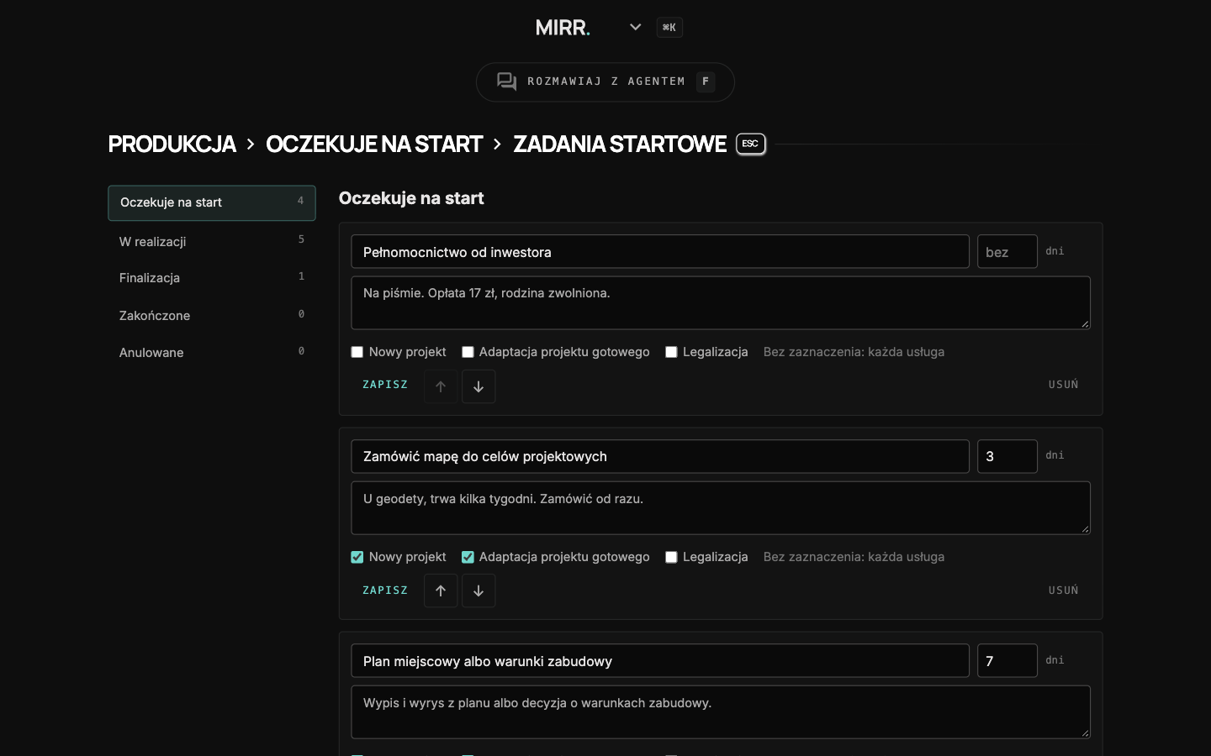Edit the U geodety description text area

(x=721, y=507)
